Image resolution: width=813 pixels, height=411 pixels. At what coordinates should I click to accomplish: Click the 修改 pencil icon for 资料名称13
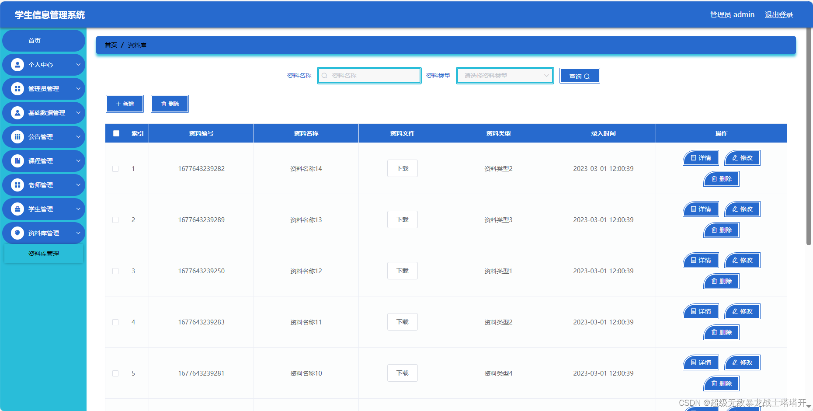click(735, 209)
